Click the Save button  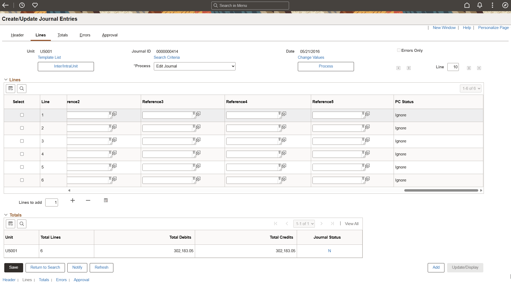click(x=14, y=267)
